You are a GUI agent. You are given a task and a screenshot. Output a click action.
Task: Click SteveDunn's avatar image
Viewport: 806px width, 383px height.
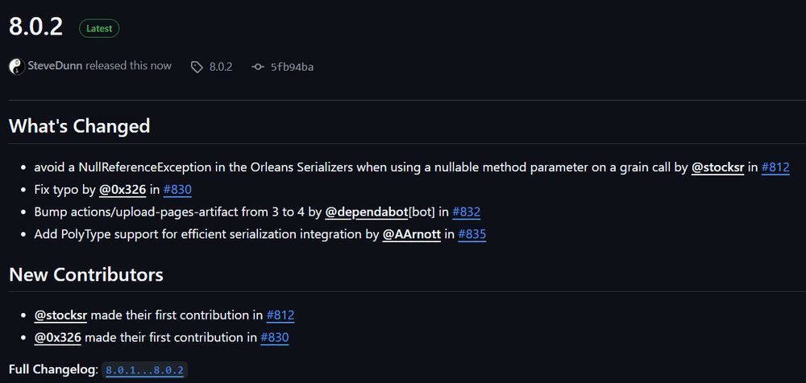(16, 67)
